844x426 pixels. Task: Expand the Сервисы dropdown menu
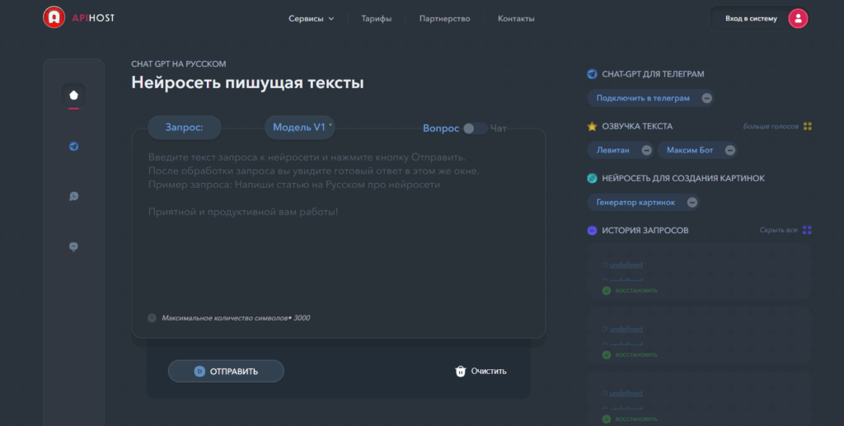click(311, 18)
